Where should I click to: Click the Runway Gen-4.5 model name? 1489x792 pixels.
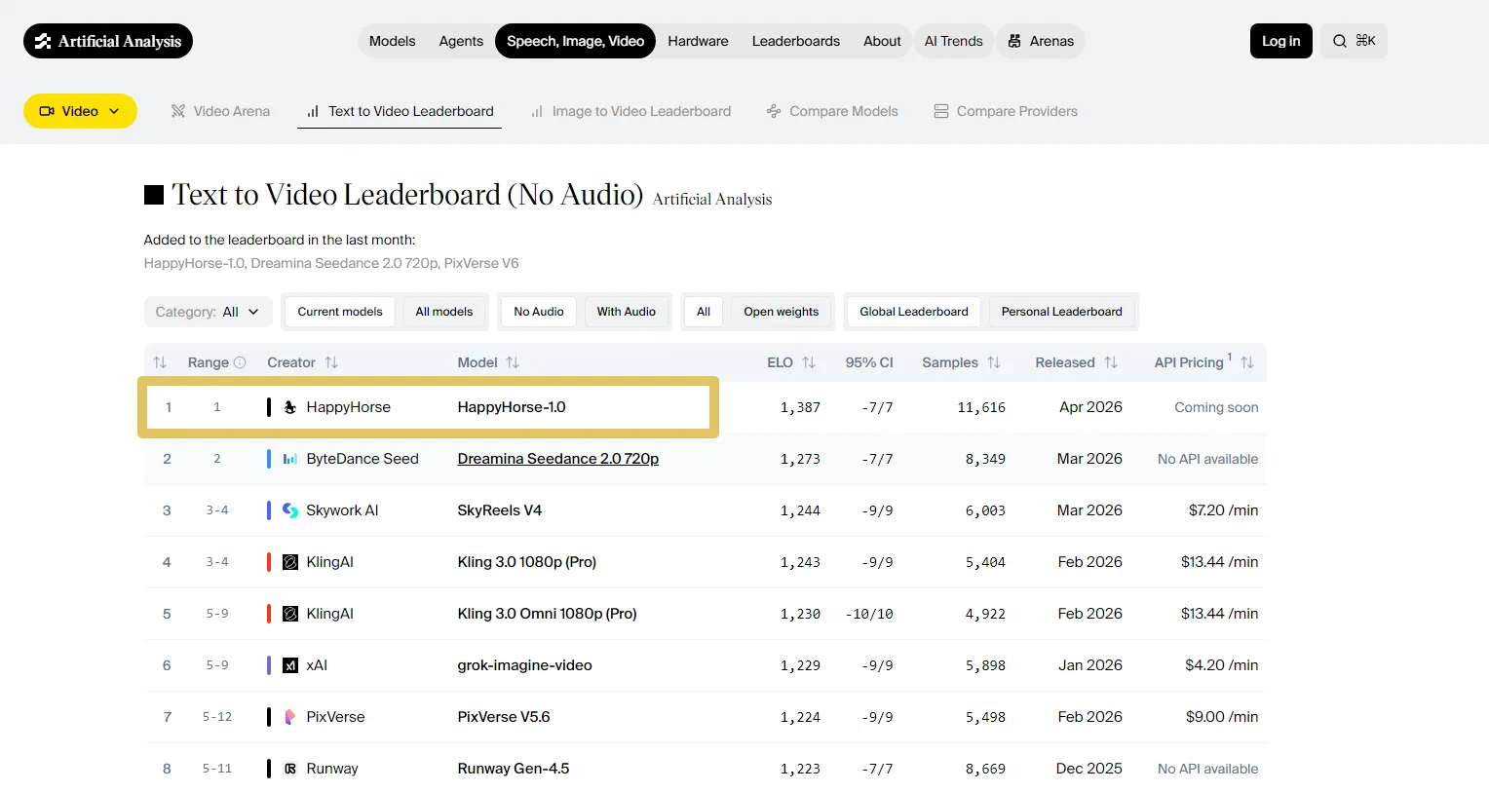[x=514, y=769]
